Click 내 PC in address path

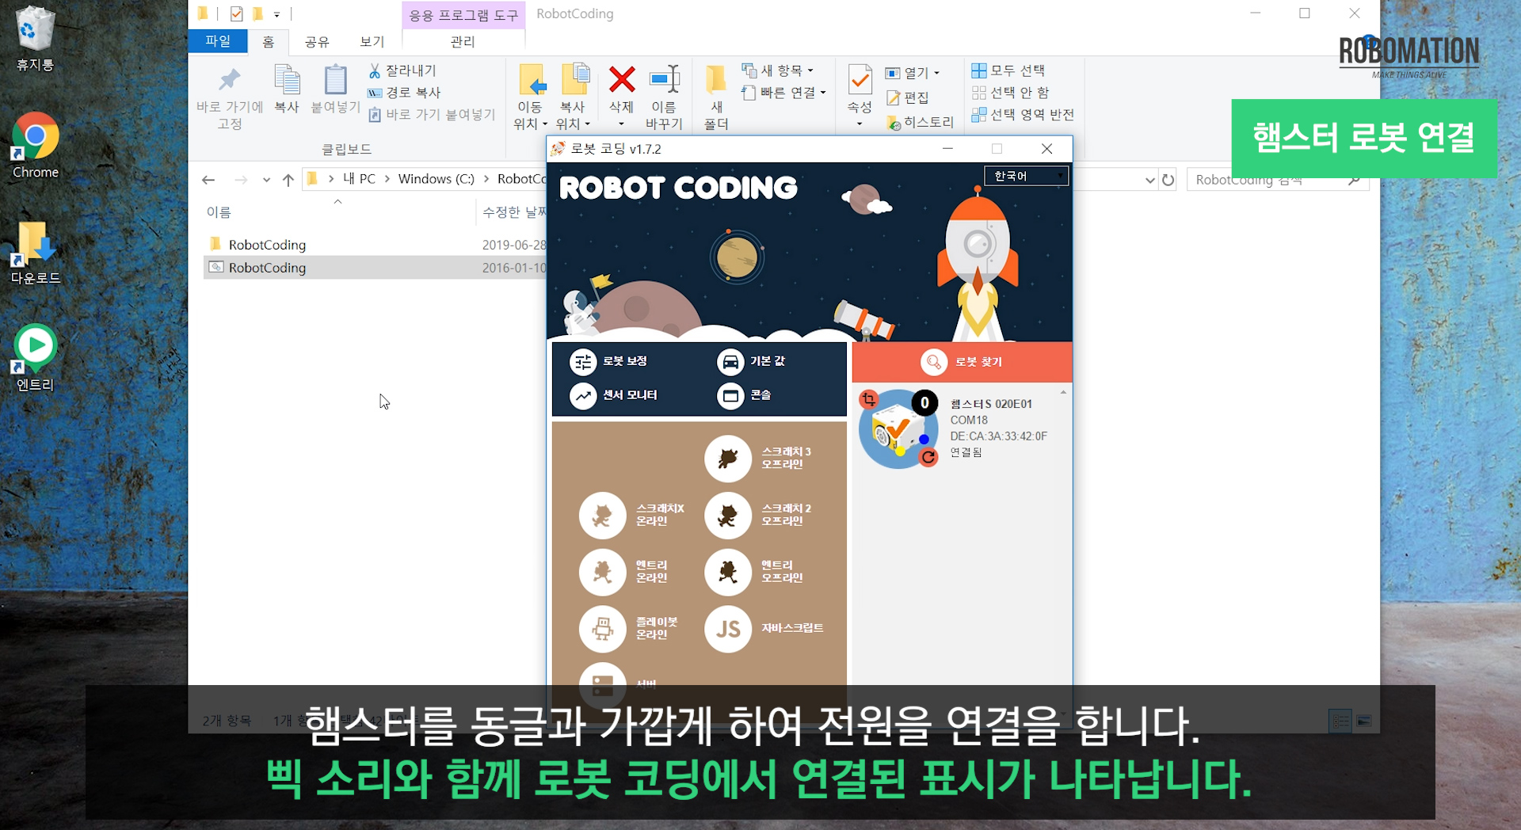pos(359,179)
